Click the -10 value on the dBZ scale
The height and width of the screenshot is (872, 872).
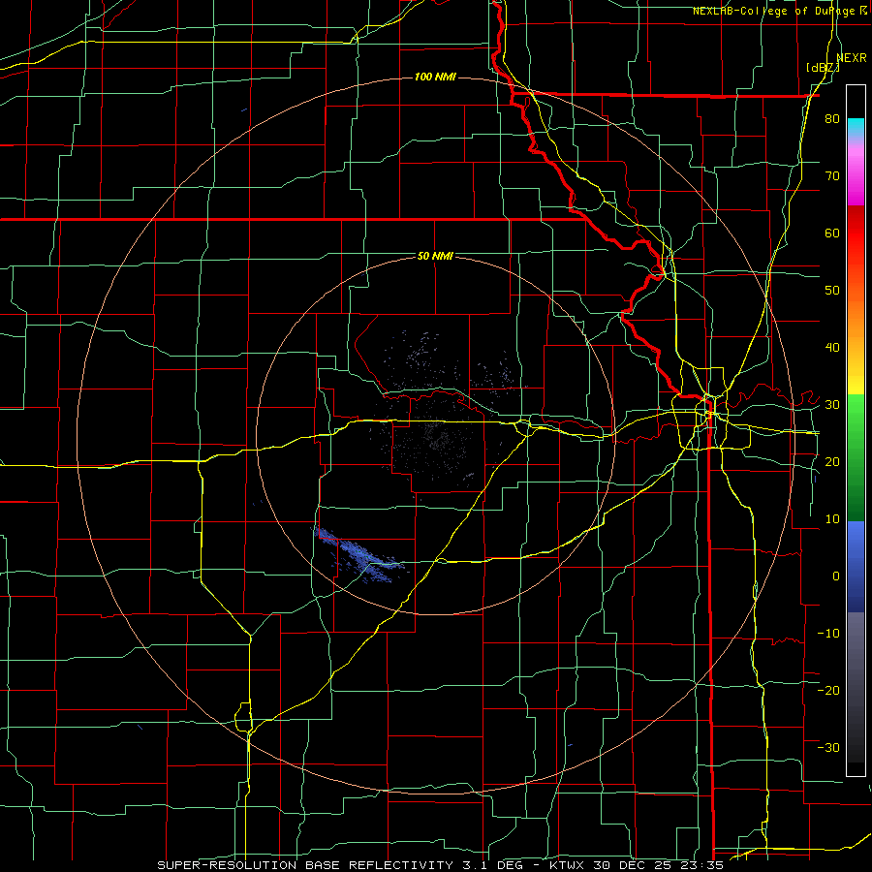tap(828, 634)
